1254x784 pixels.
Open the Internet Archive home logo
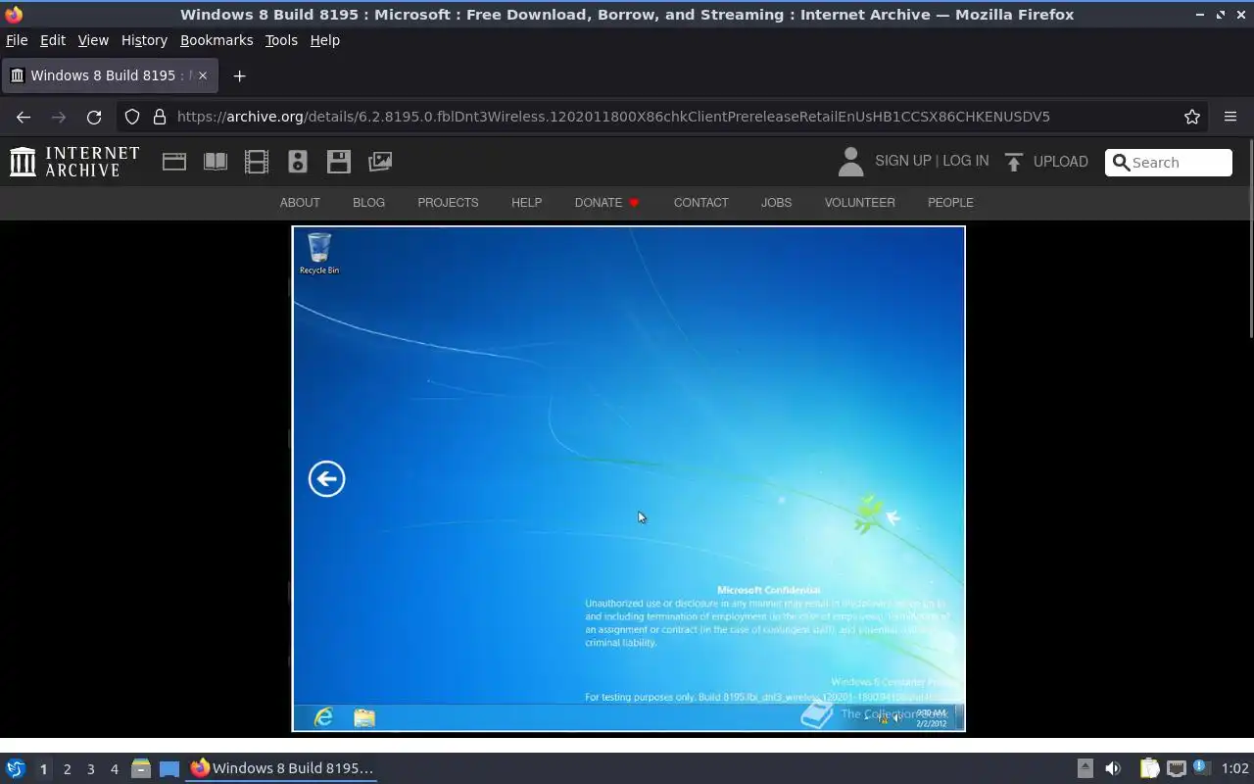pyautogui.click(x=74, y=162)
